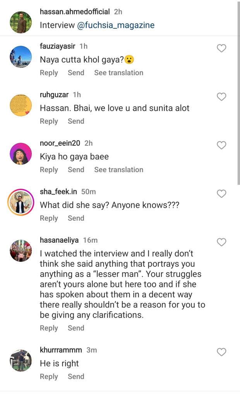The height and width of the screenshot is (397, 240).
Task: Reply to khurrrammm's comment
Action: (49, 376)
